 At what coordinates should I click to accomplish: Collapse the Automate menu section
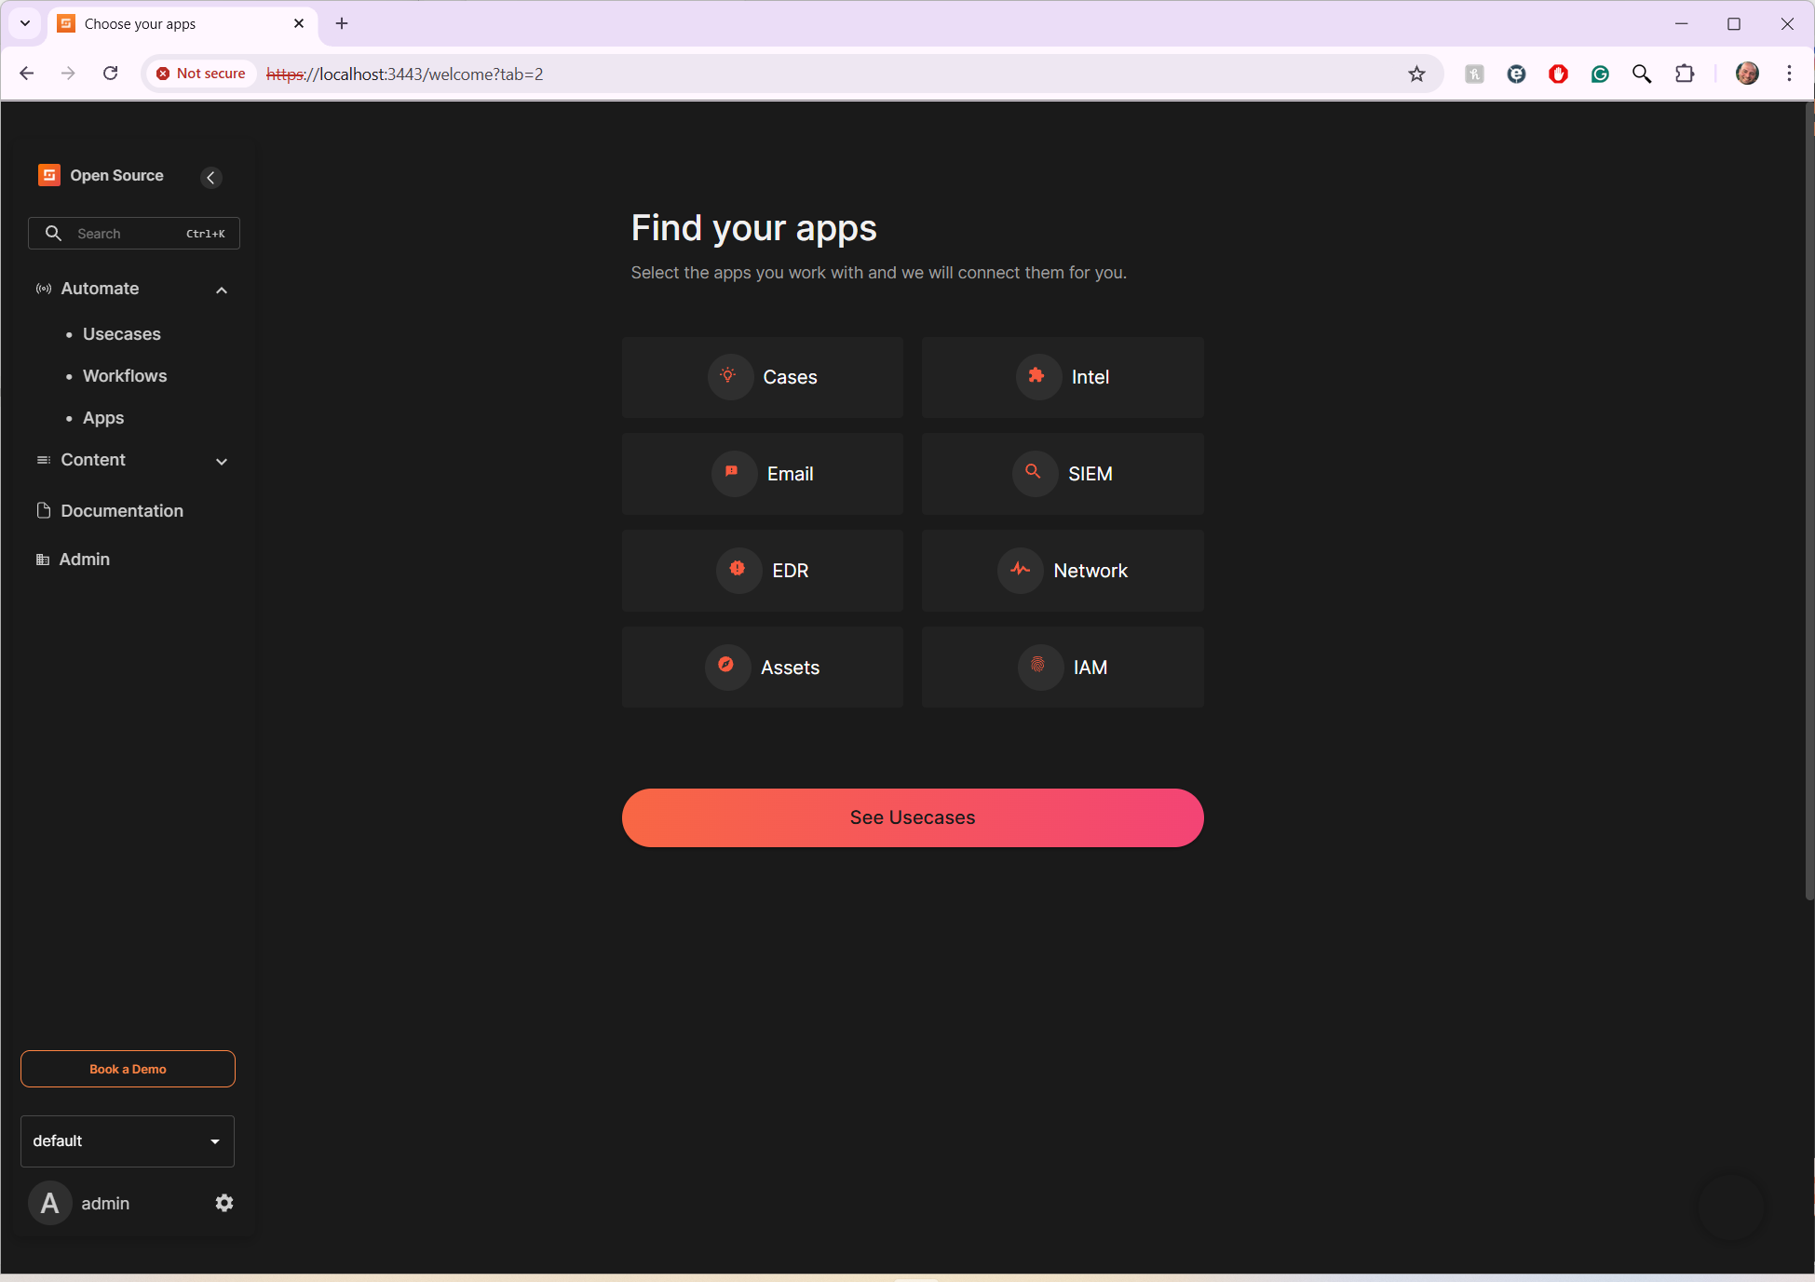click(x=222, y=290)
